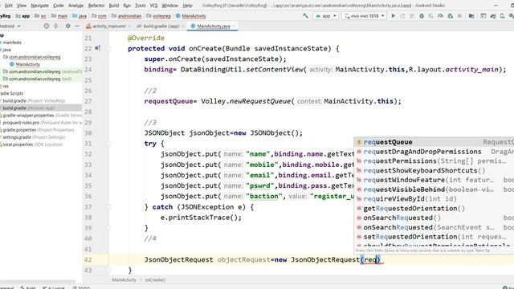The image size is (514, 289).
Task: Open the Project Structure folder icon
Action: pos(471,16)
